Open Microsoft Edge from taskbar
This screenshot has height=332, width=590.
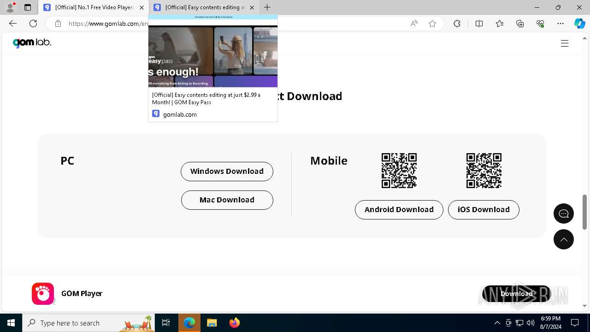pyautogui.click(x=189, y=323)
